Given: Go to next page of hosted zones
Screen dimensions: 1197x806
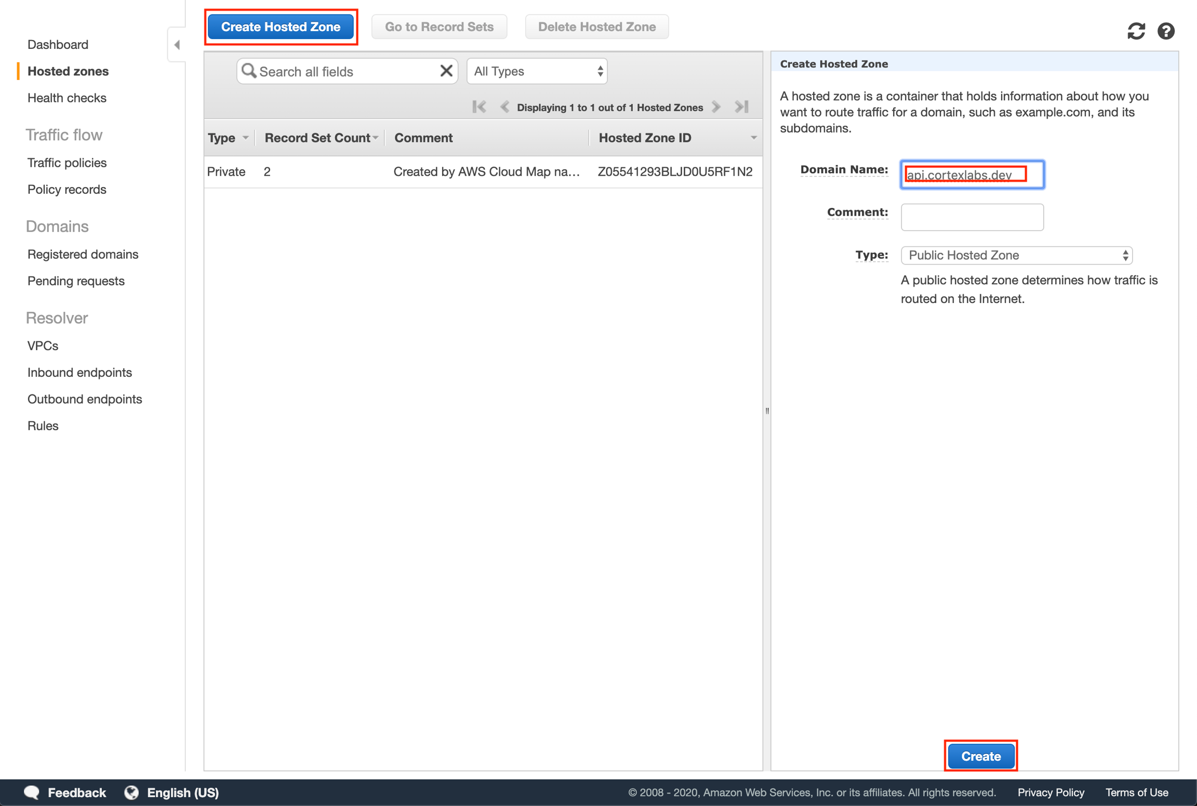Looking at the screenshot, I should 716,107.
